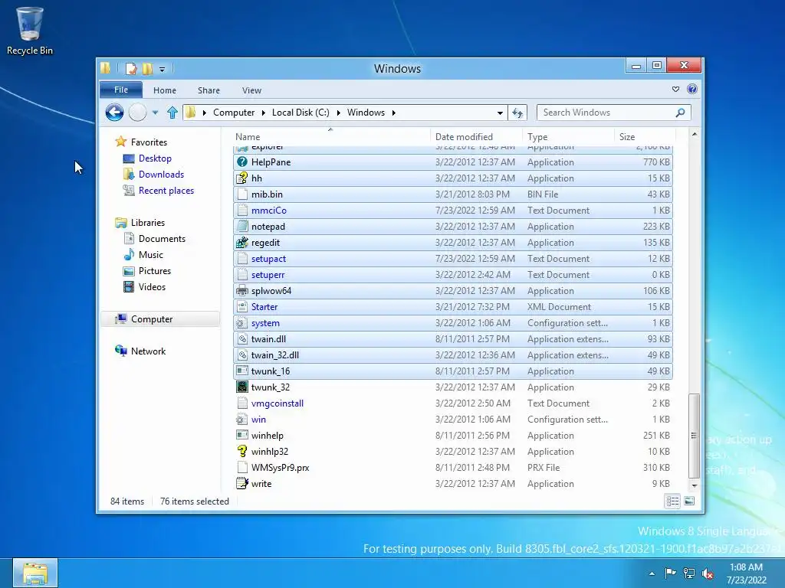Viewport: 785px width, 588px height.
Task: Open Customize Quick Access Toolbar dropdown
Action: 162,70
